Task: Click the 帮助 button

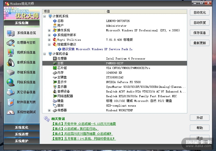Action: click(200, 128)
